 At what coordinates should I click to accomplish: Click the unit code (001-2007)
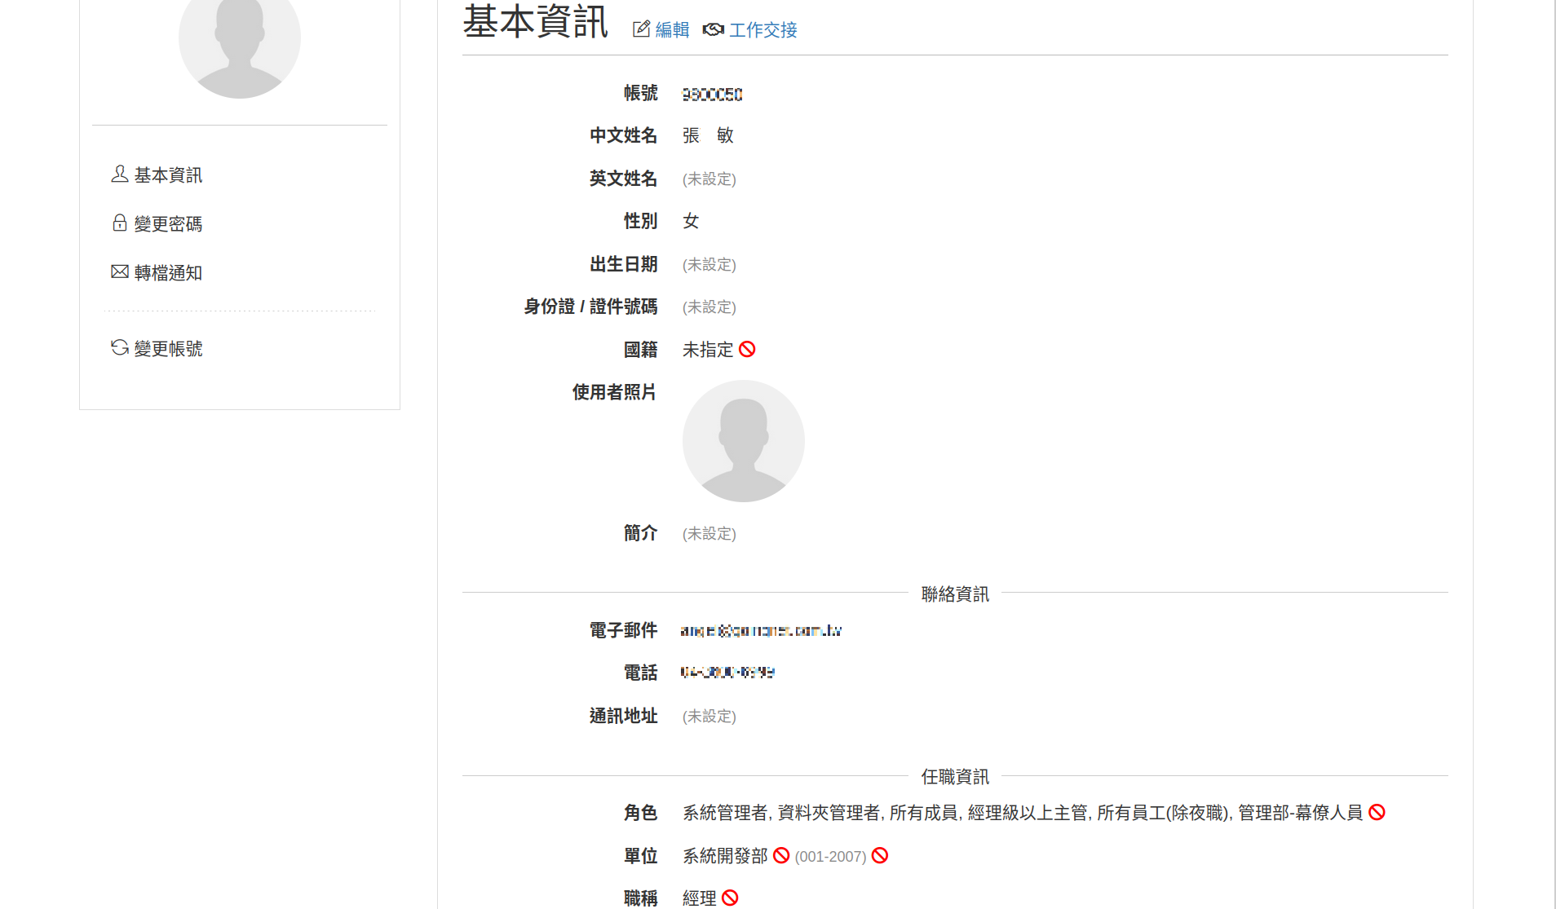(x=830, y=857)
